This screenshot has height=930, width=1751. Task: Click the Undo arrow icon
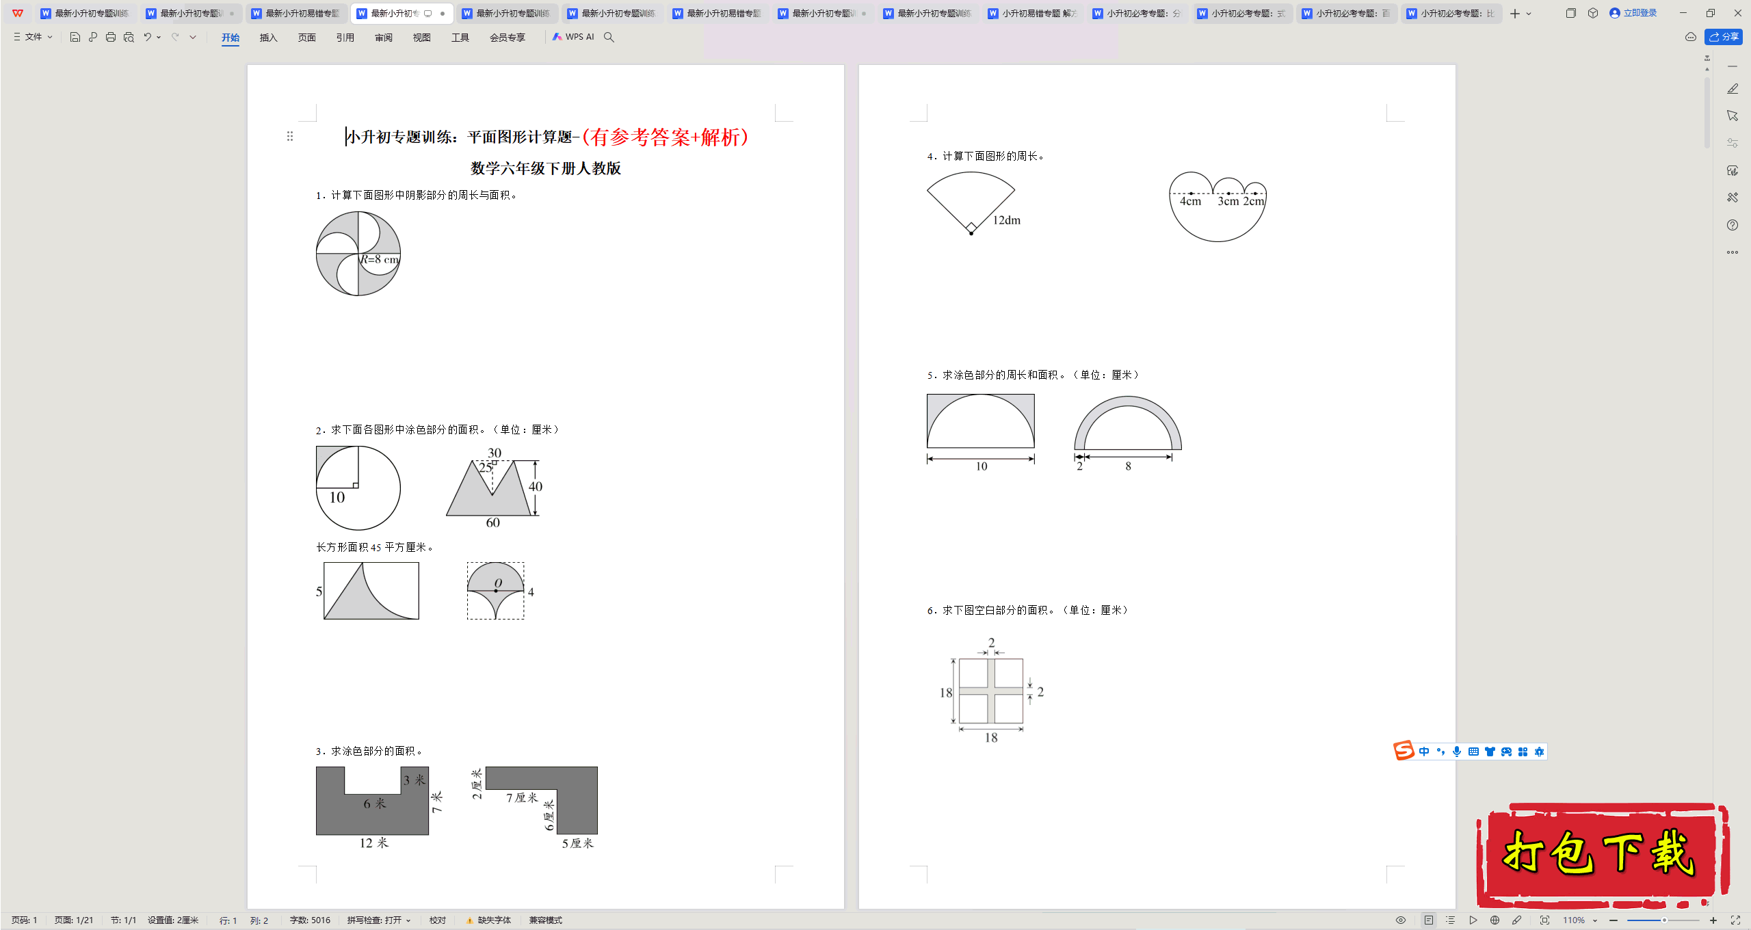pyautogui.click(x=147, y=37)
